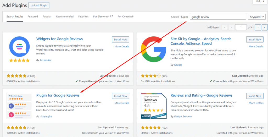
Task: Click the 5+ Million Active Installations text
Action: click(158, 81)
